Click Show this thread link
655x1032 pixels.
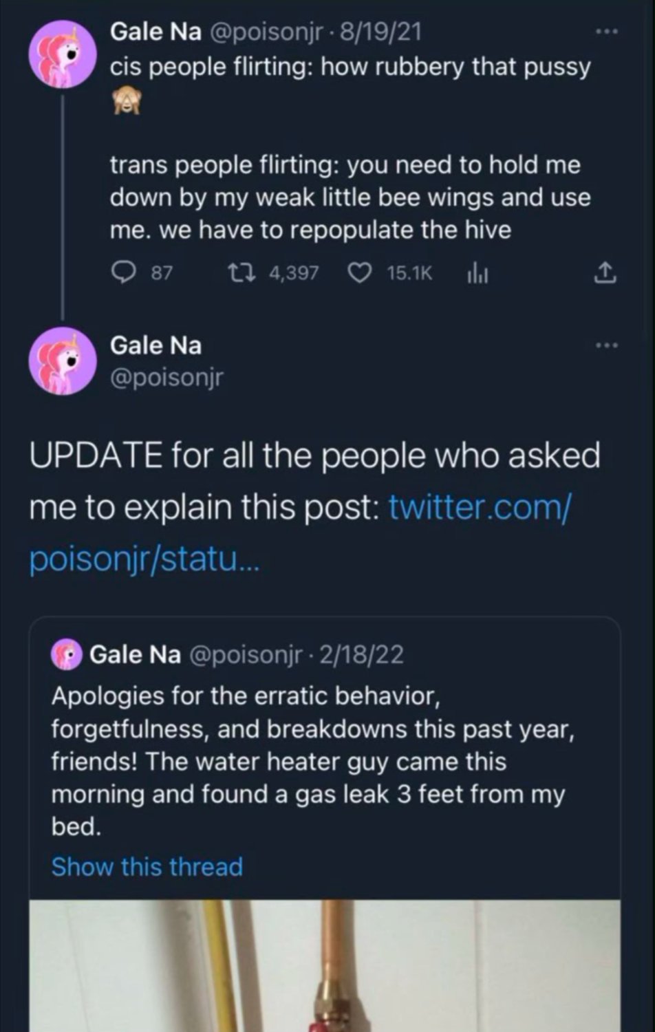147,866
